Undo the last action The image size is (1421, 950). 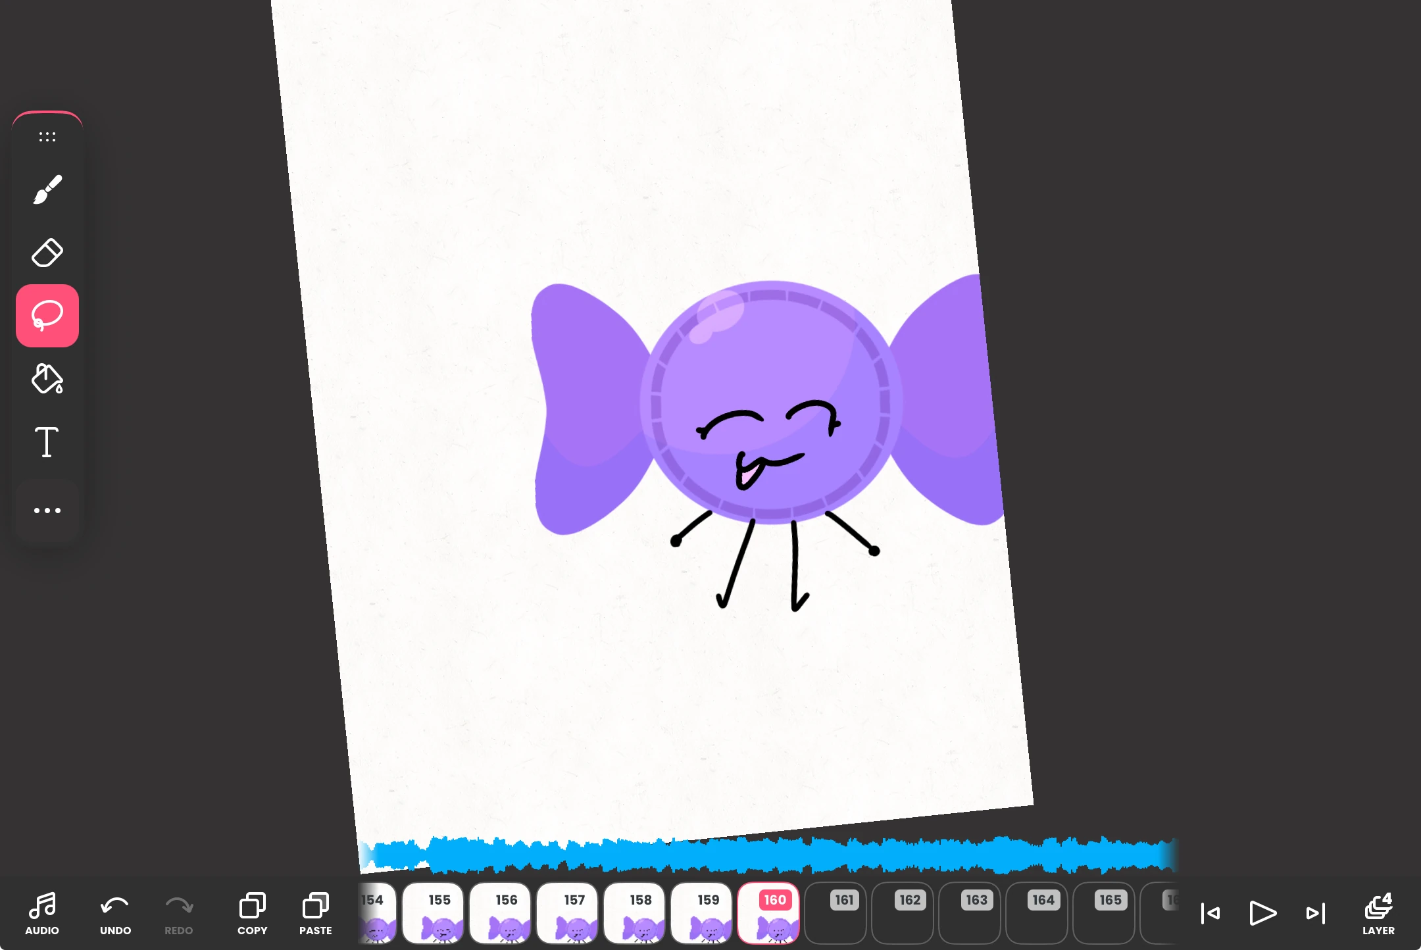pyautogui.click(x=115, y=913)
